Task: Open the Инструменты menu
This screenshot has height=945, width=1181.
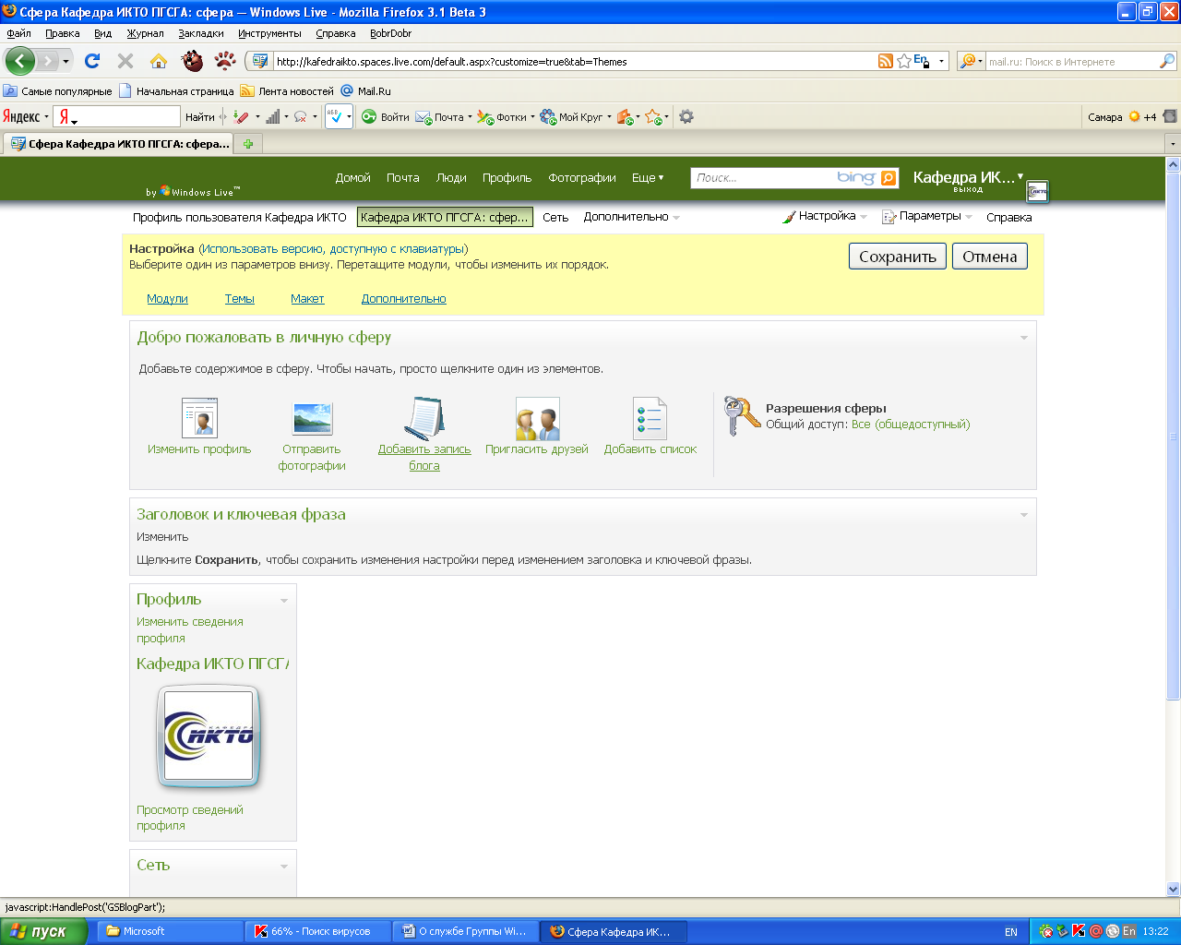Action: [x=269, y=33]
